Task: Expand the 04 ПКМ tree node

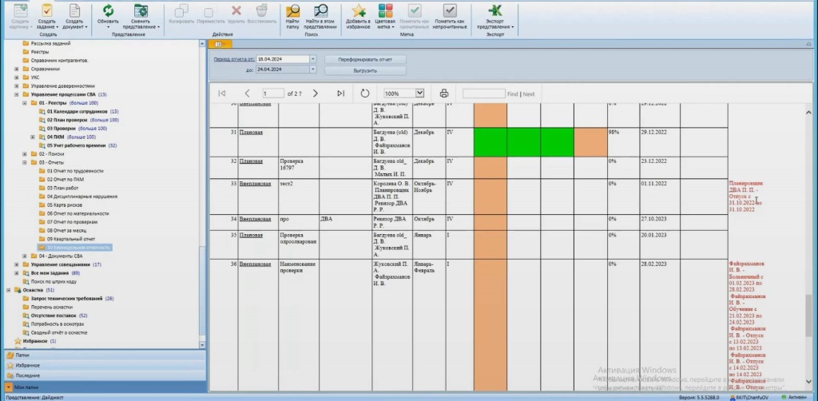Action: tap(33, 137)
